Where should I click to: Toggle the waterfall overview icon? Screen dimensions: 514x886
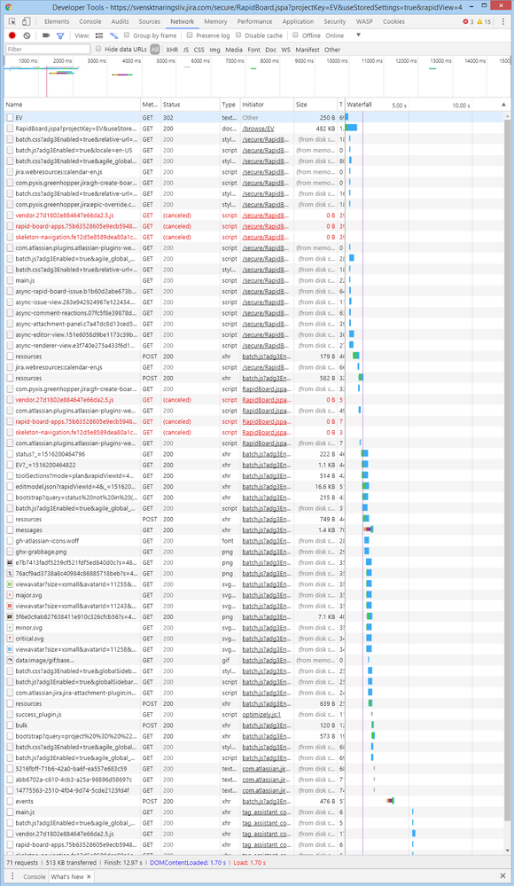click(x=113, y=35)
